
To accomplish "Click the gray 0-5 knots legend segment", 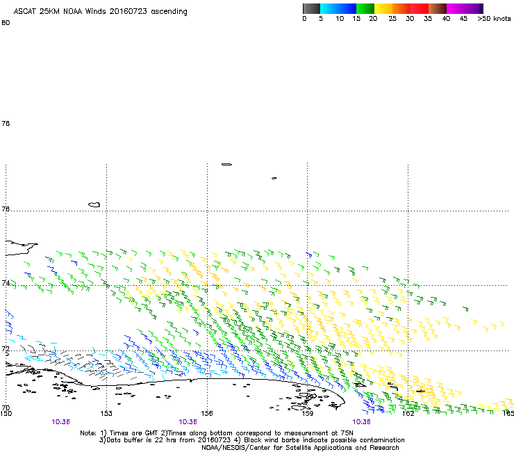I will click(x=311, y=8).
